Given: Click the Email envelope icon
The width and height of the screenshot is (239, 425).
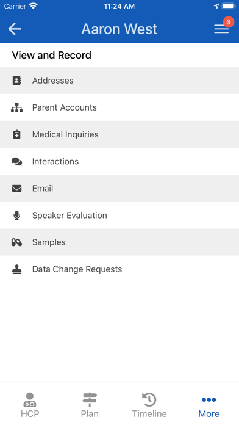Looking at the screenshot, I should click(17, 188).
